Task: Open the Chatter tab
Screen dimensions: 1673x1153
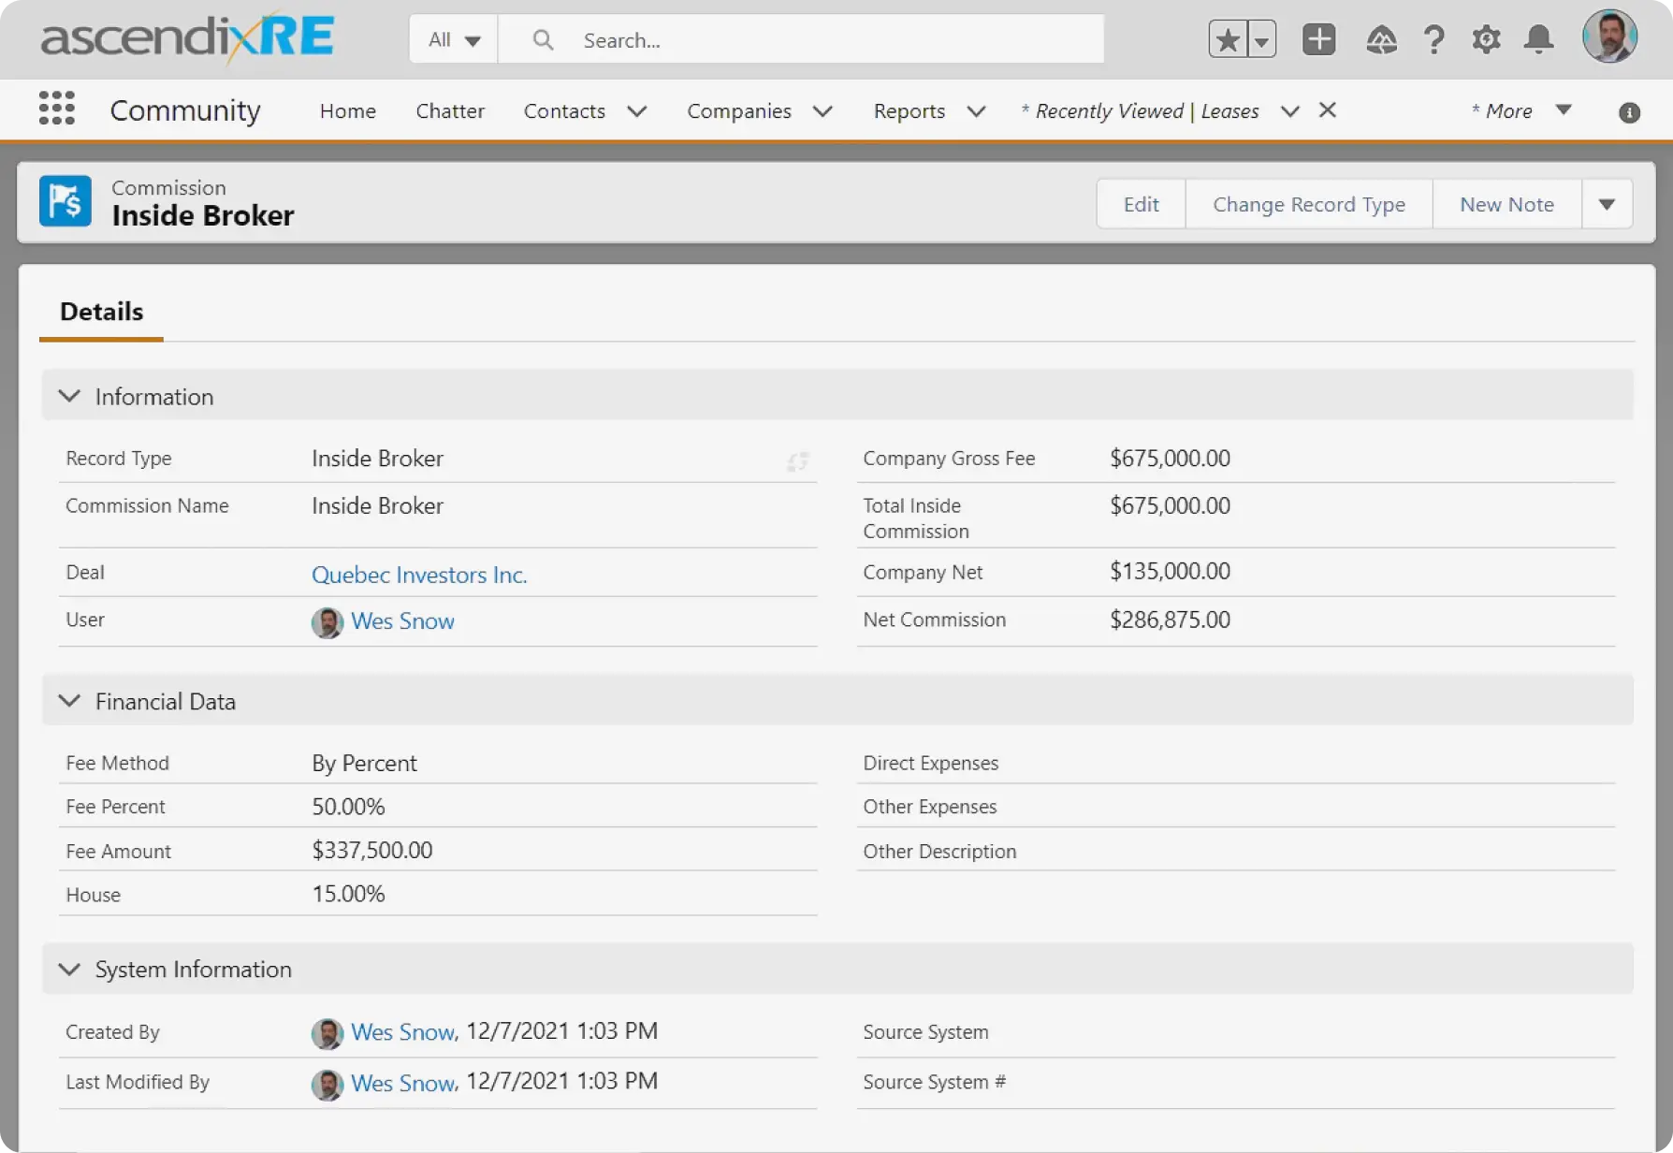Action: point(450,110)
